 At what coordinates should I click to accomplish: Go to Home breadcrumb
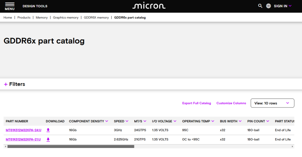(x=8, y=17)
